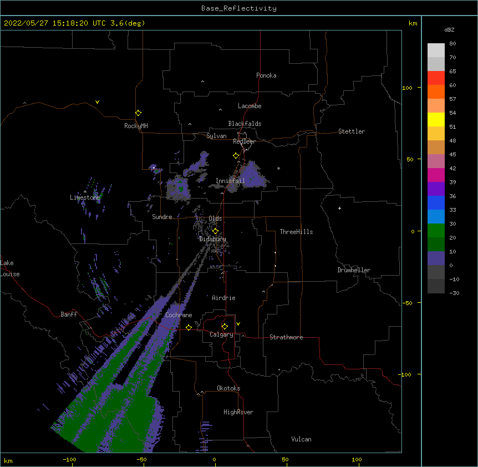The image size is (478, 467).
Task: Click the Limestone label
Action: click(x=85, y=197)
